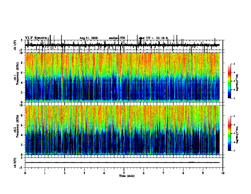Click time axis tick label "0"
Screen dimensions: 251x194
25,173
